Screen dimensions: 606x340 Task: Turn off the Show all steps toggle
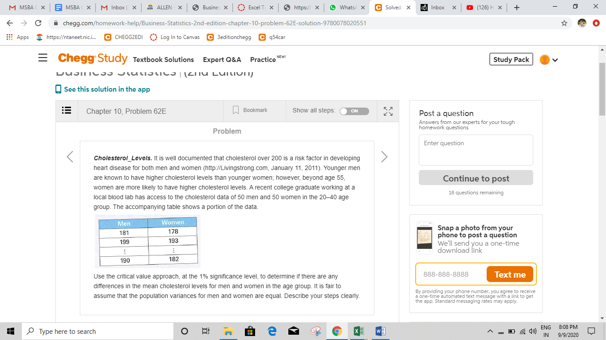click(x=354, y=111)
